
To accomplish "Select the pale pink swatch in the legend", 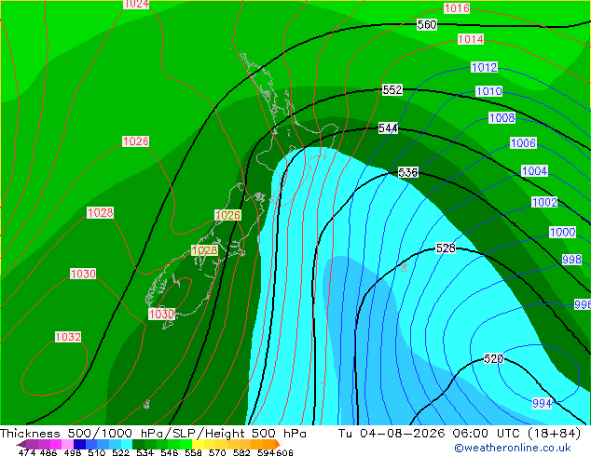I will [x=67, y=444].
